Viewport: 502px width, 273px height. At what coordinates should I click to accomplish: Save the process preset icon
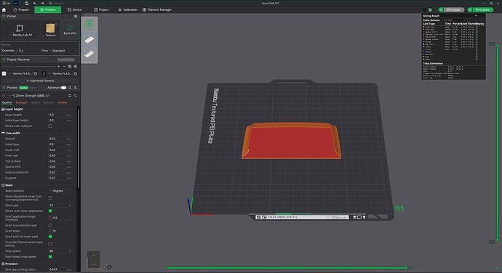70,96
